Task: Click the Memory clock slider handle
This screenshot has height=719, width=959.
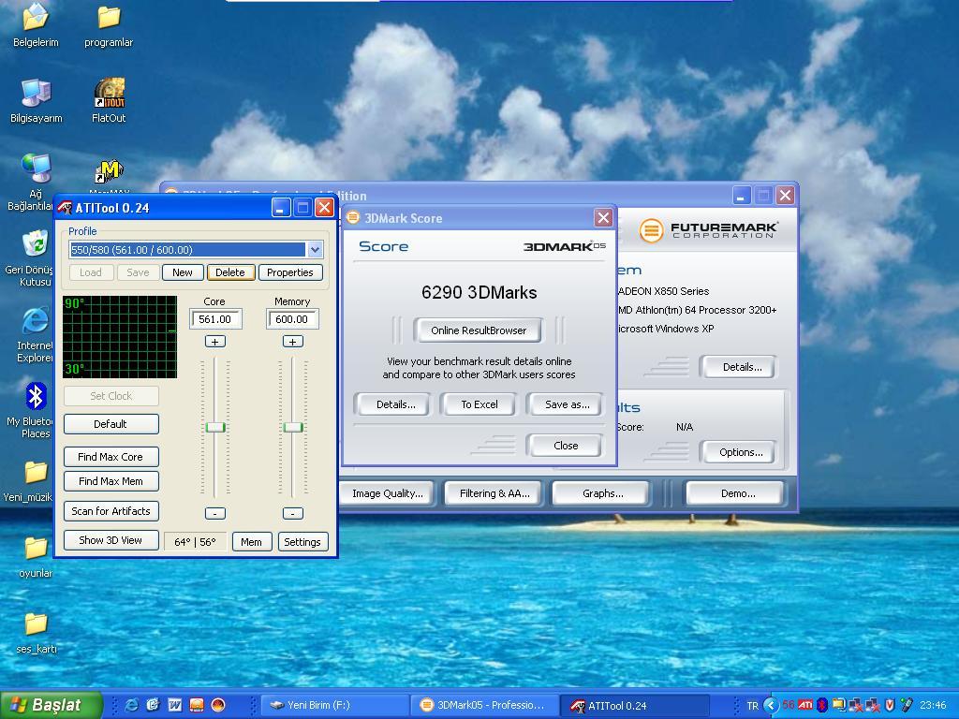Action: tap(293, 427)
